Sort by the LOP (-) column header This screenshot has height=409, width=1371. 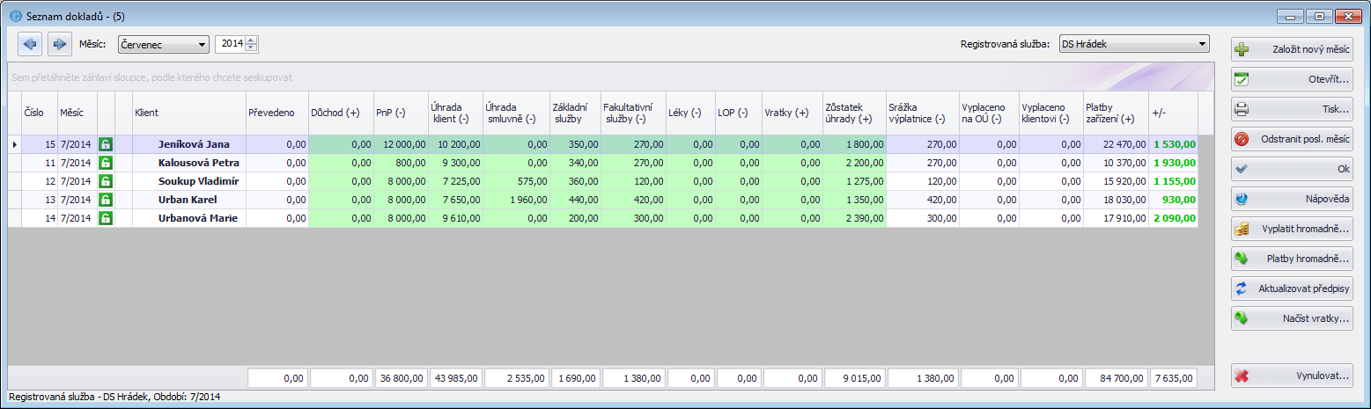pos(739,113)
